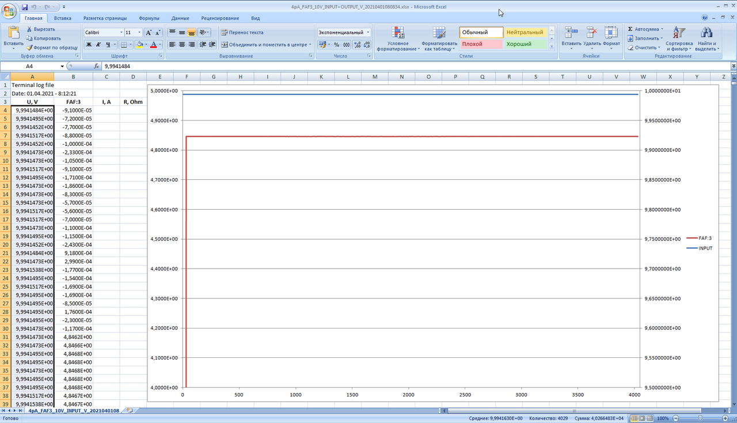Open Условное форматирование menu
This screenshot has width=737, height=423.
(x=398, y=39)
